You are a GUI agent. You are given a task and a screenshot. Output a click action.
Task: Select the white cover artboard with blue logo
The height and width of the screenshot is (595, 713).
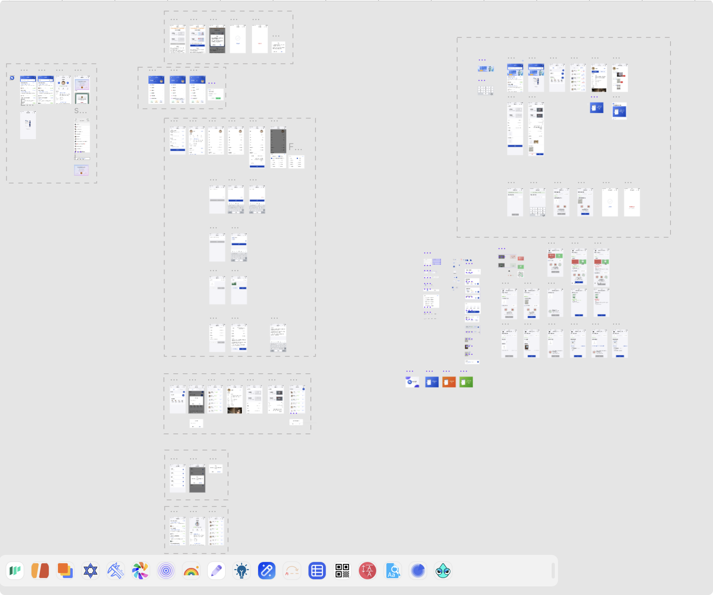tap(412, 382)
